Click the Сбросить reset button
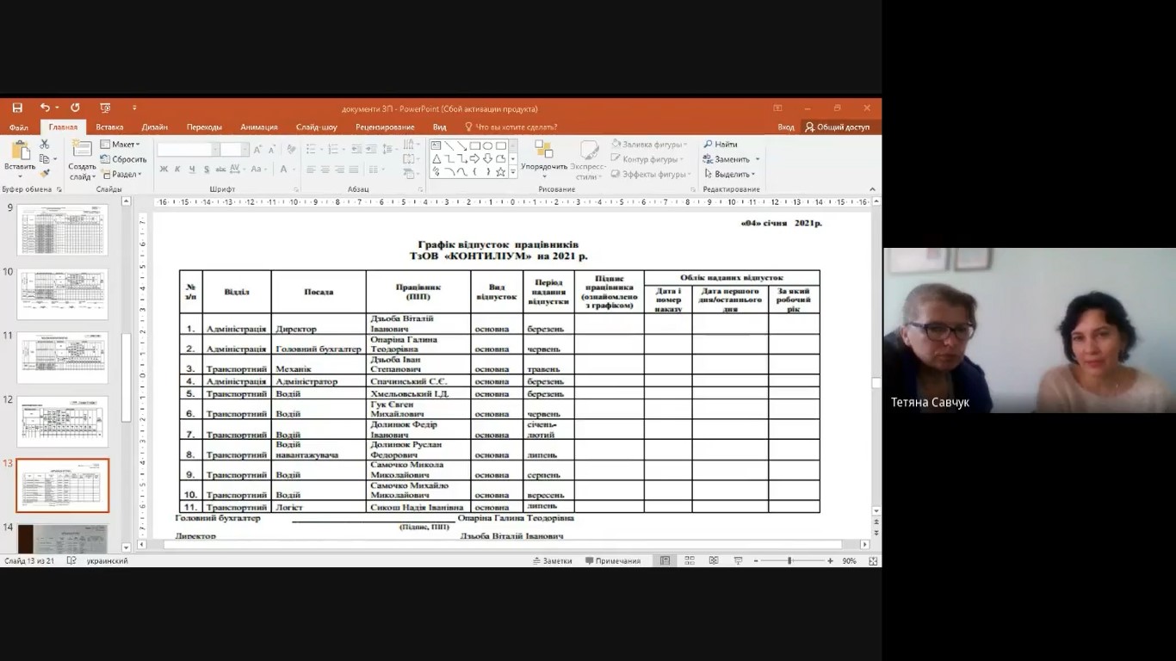This screenshot has height=661, width=1176. coord(124,159)
